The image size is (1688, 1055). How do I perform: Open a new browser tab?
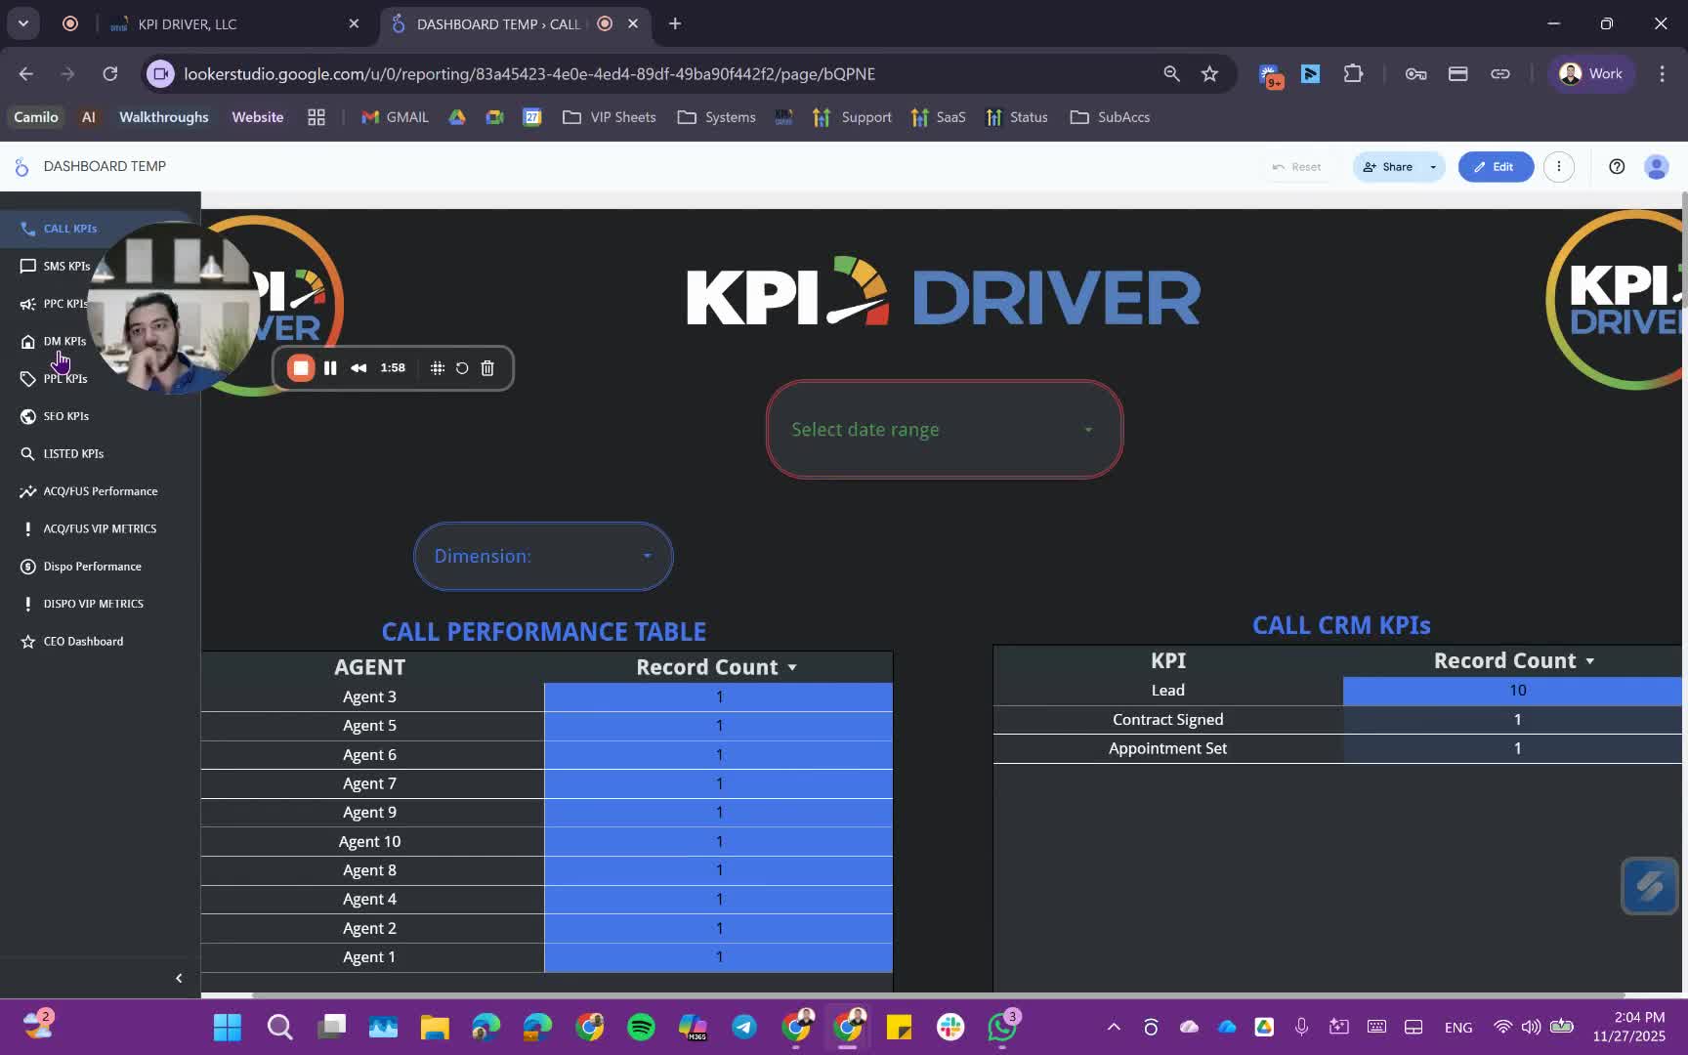pos(675,24)
